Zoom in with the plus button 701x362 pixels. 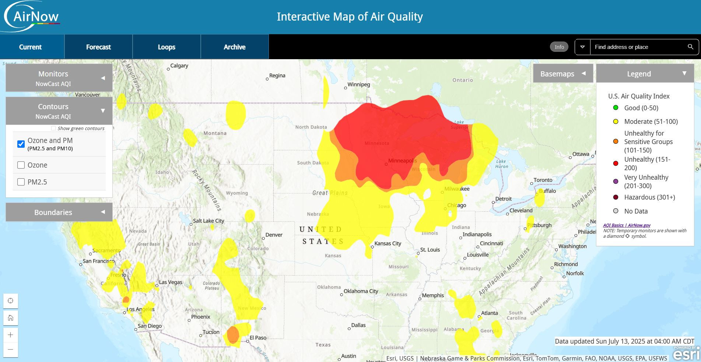coord(11,335)
